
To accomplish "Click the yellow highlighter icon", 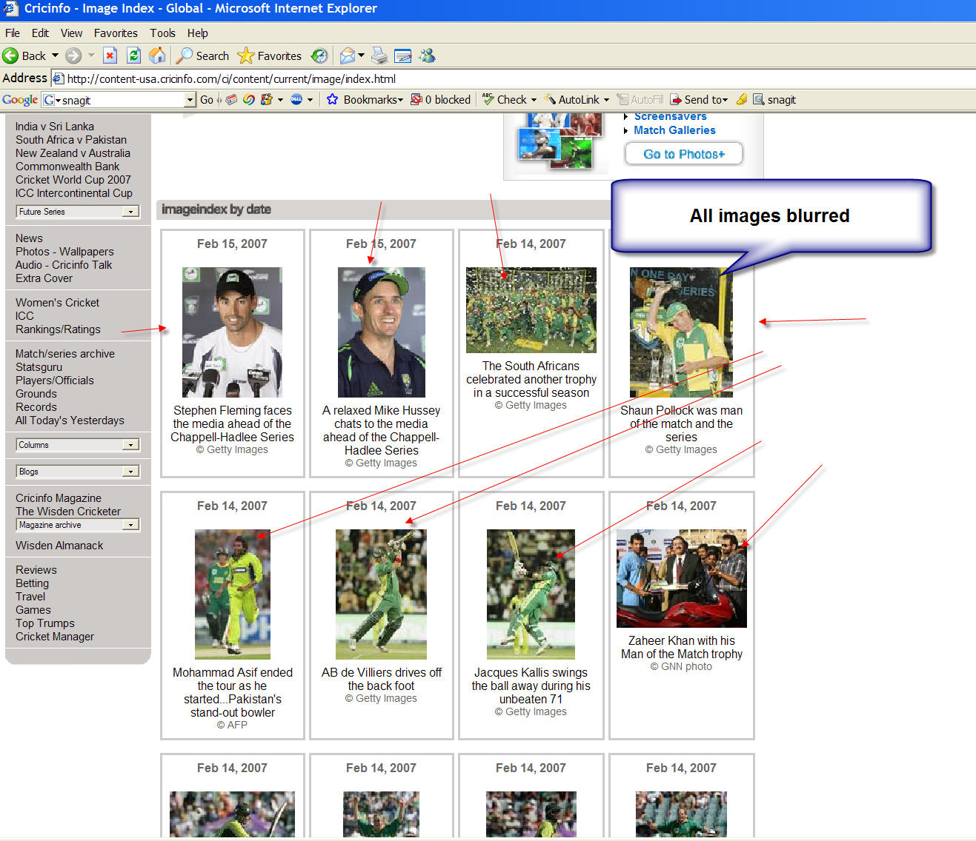I will [741, 100].
